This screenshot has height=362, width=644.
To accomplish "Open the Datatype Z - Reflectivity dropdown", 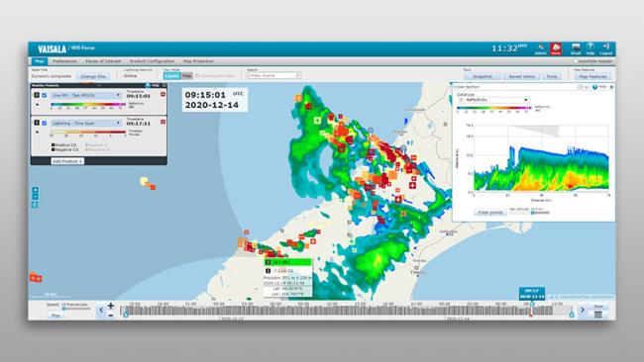I will 492,100.
